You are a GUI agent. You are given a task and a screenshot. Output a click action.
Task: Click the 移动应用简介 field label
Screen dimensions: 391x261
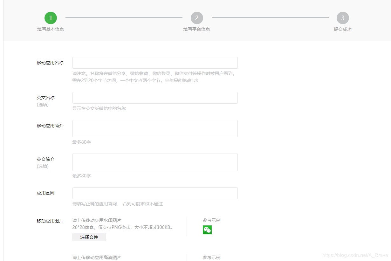click(50, 126)
